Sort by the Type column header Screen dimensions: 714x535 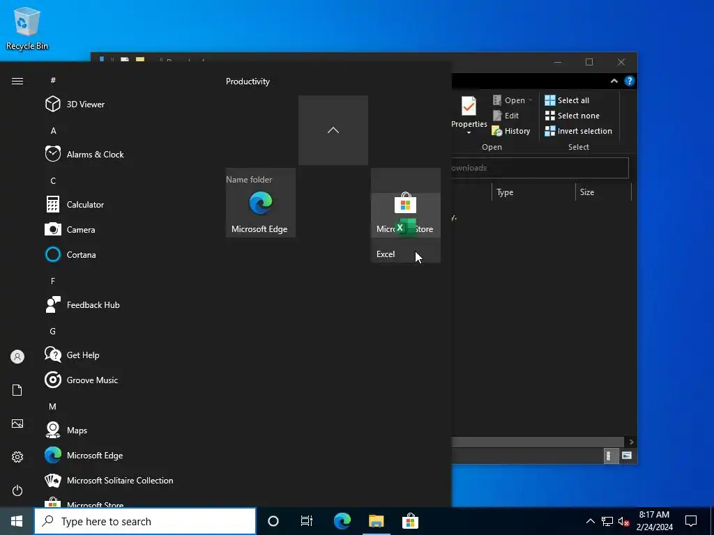533,192
